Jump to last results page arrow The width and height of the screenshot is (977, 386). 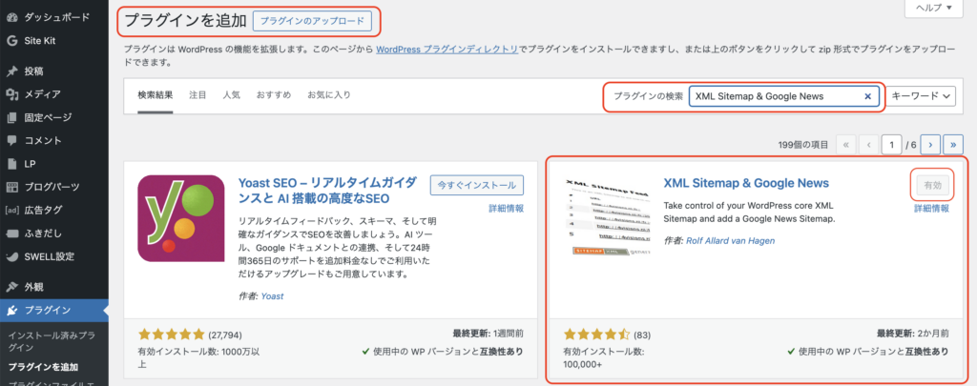[953, 145]
